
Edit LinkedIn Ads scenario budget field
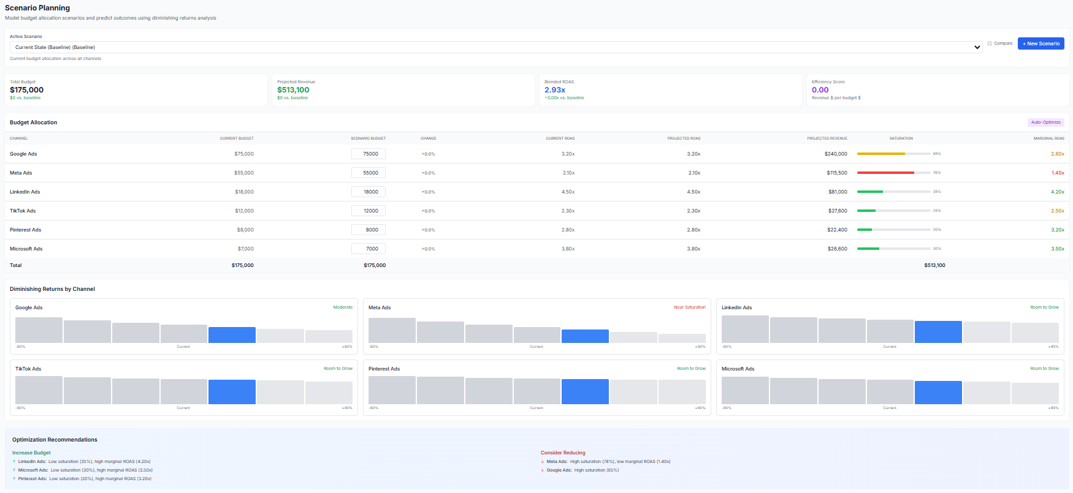coord(368,192)
